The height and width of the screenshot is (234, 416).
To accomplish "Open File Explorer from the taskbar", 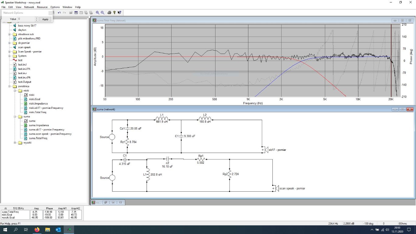I will 48,229.
